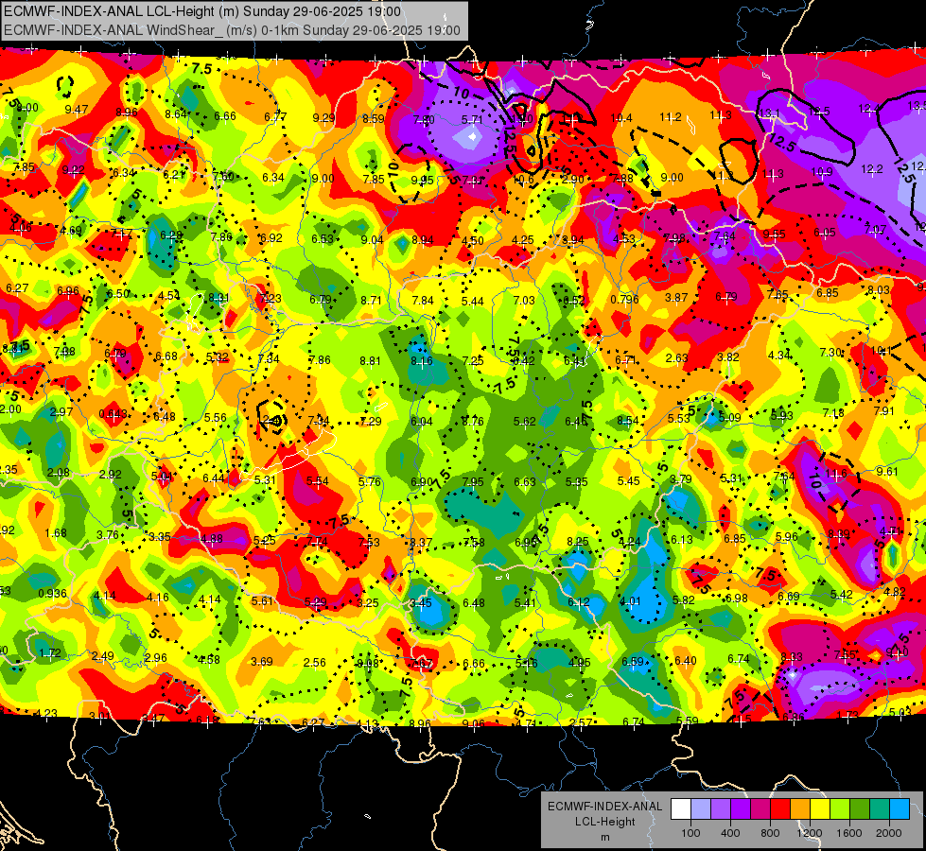Click the legend tick label 2000
Screen dimensions: 926x851
point(888,833)
